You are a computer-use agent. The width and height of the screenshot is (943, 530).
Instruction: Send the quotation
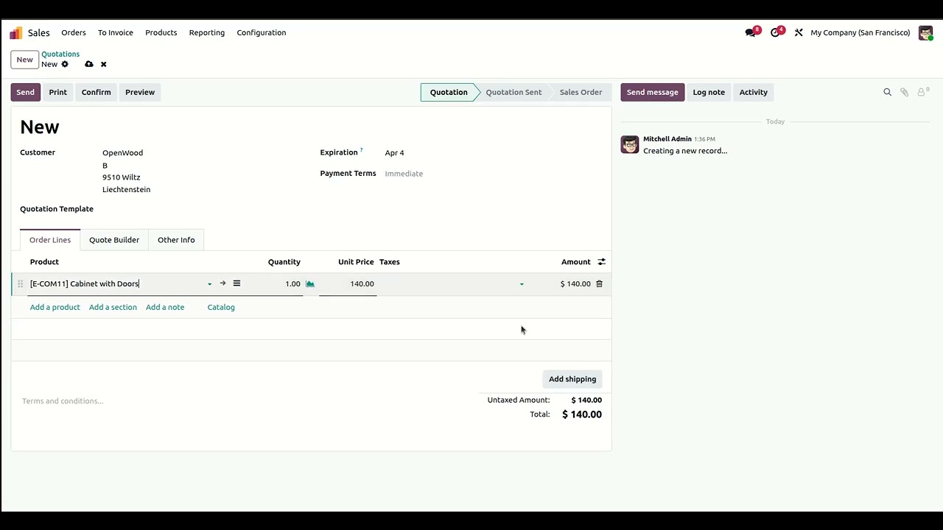[x=25, y=92]
